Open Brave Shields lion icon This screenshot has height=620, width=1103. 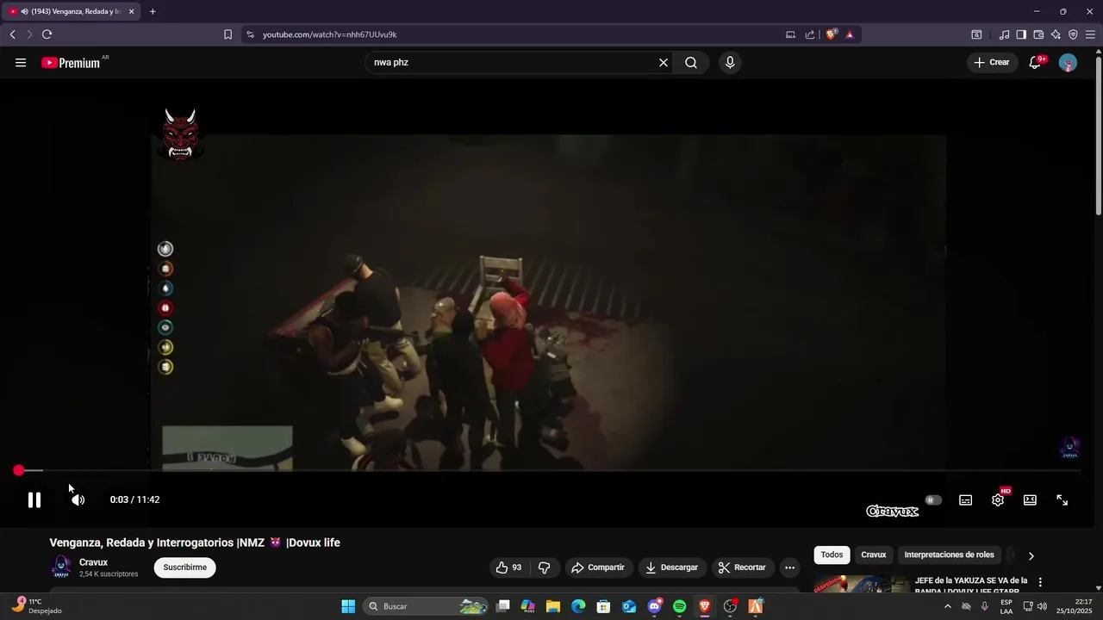(831, 34)
